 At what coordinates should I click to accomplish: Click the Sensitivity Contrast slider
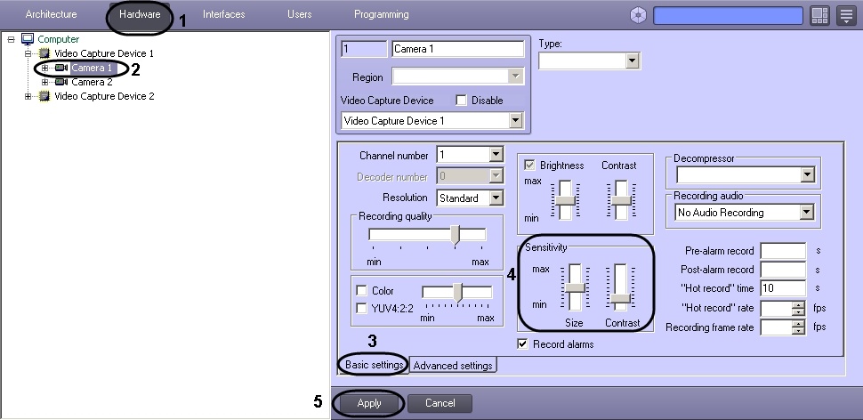621,287
